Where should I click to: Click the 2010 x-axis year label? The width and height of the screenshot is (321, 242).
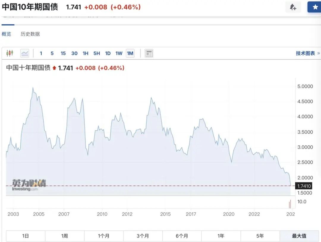coord(102,214)
